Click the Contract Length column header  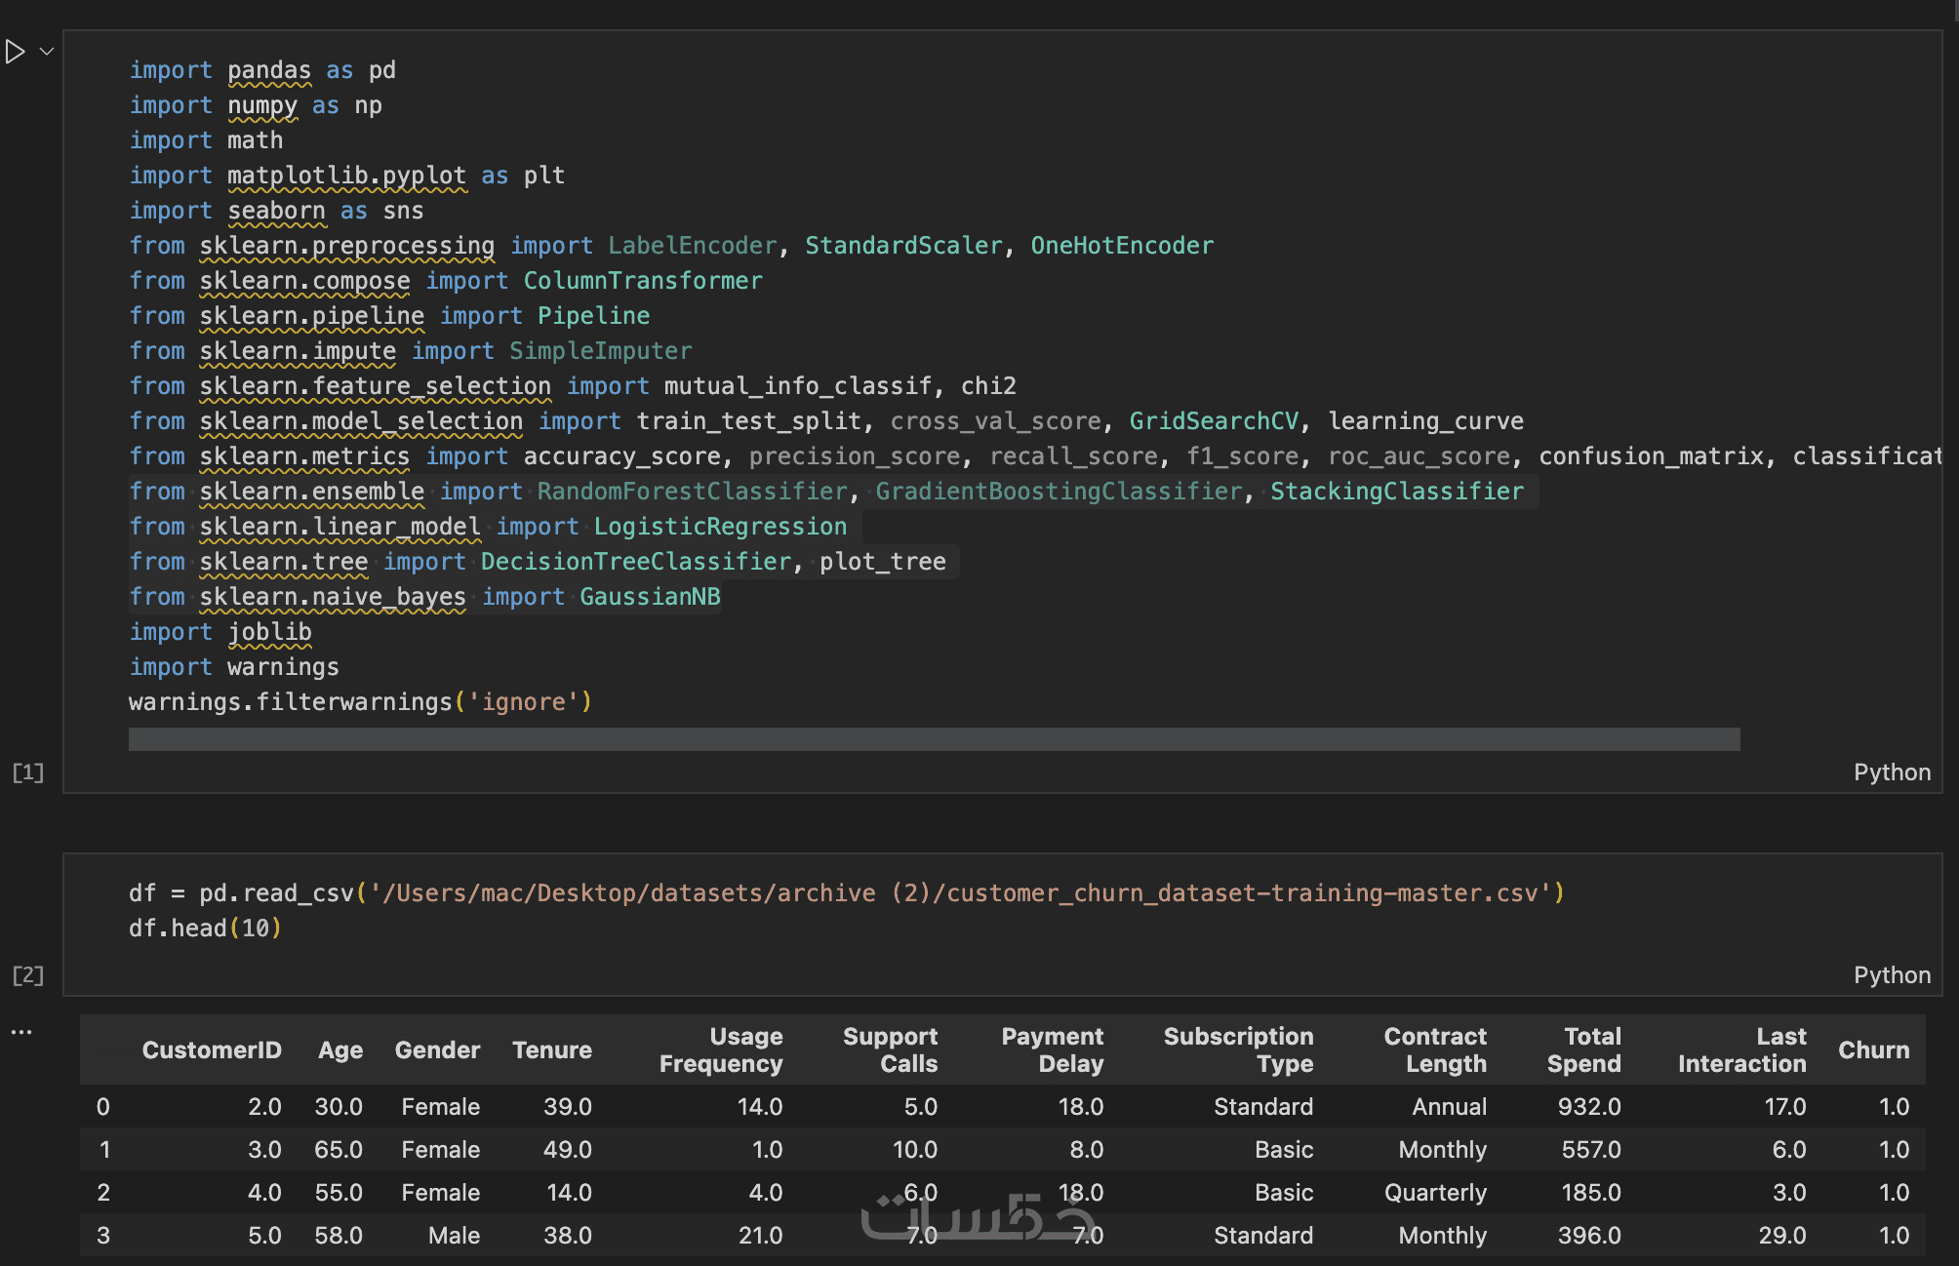(x=1435, y=1050)
